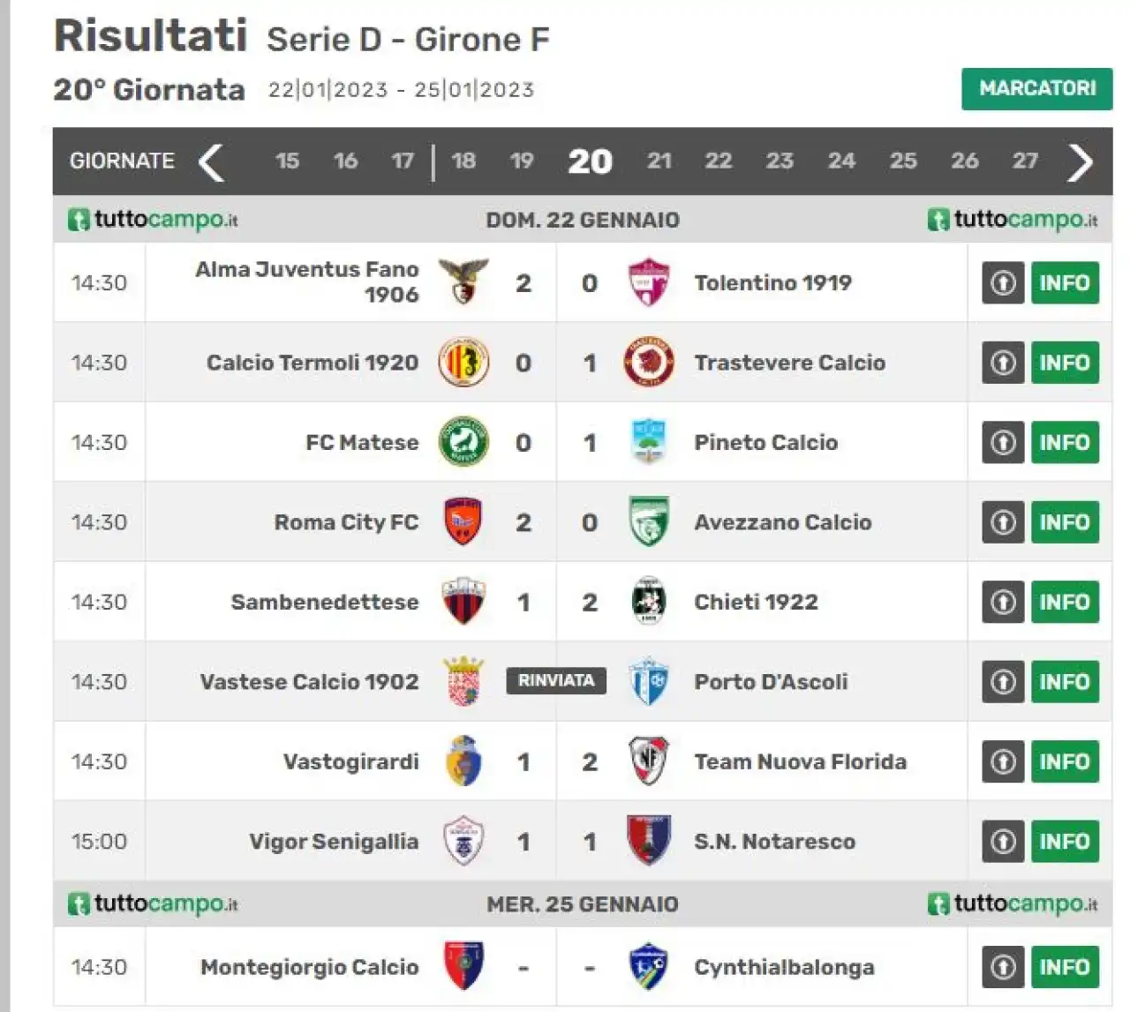Click the Alma Juventus Fano 1906 crest

463,282
